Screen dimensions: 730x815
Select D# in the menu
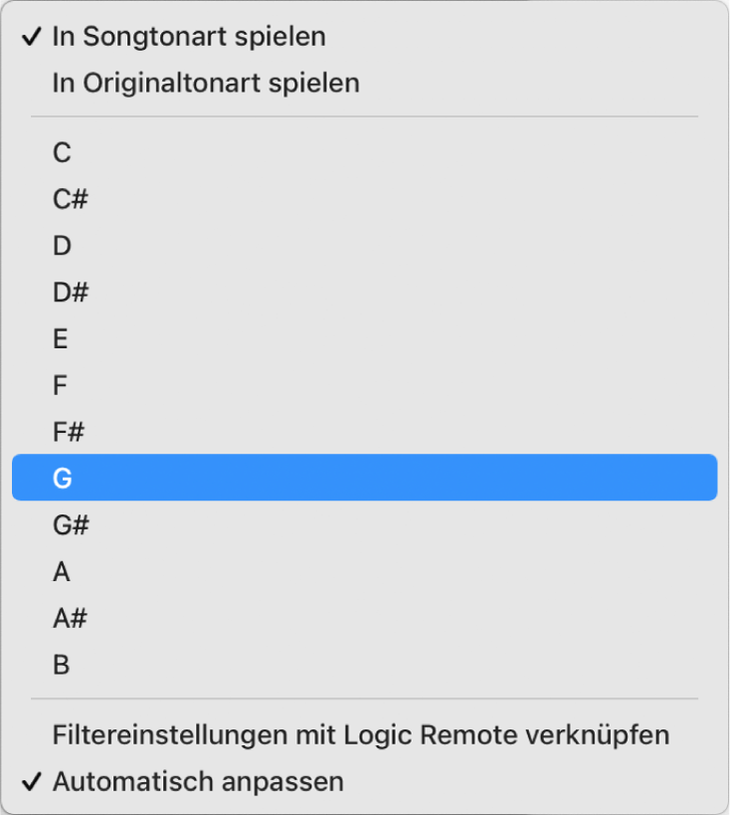[70, 293]
